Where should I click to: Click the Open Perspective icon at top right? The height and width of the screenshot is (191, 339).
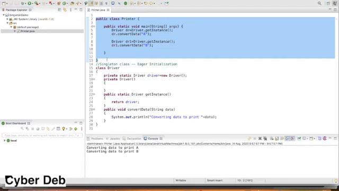pyautogui.click(x=328, y=3)
